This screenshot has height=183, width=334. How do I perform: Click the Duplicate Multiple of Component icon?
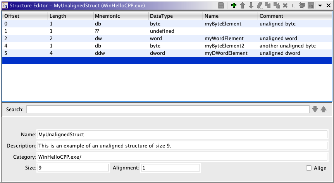tap(277, 5)
